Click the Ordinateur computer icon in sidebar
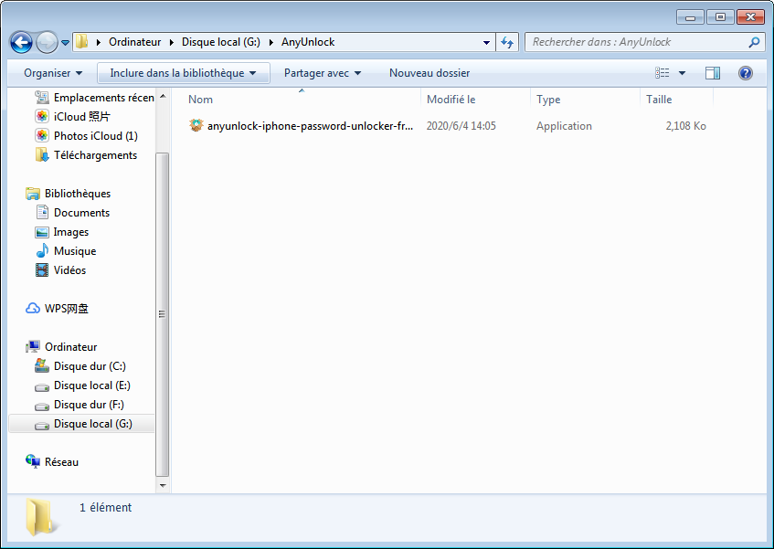 pos(33,347)
